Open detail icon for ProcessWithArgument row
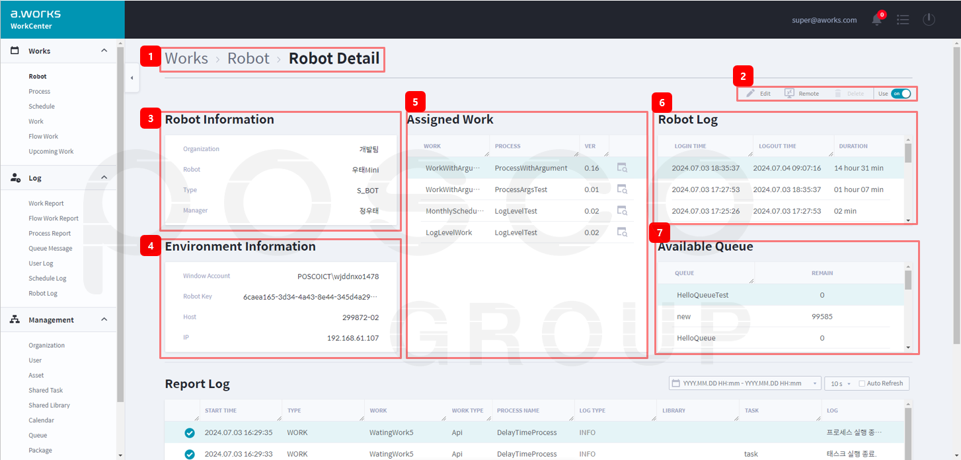 [x=621, y=168]
